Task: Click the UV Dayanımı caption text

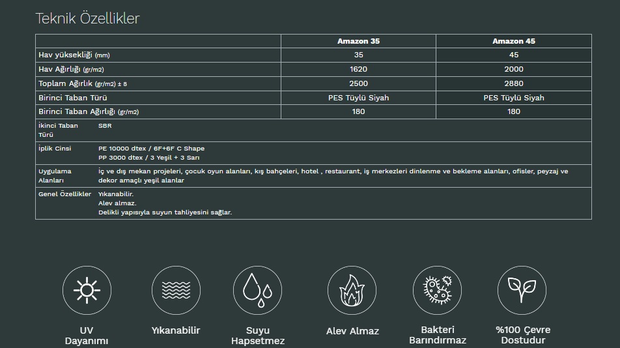Action: click(87, 336)
